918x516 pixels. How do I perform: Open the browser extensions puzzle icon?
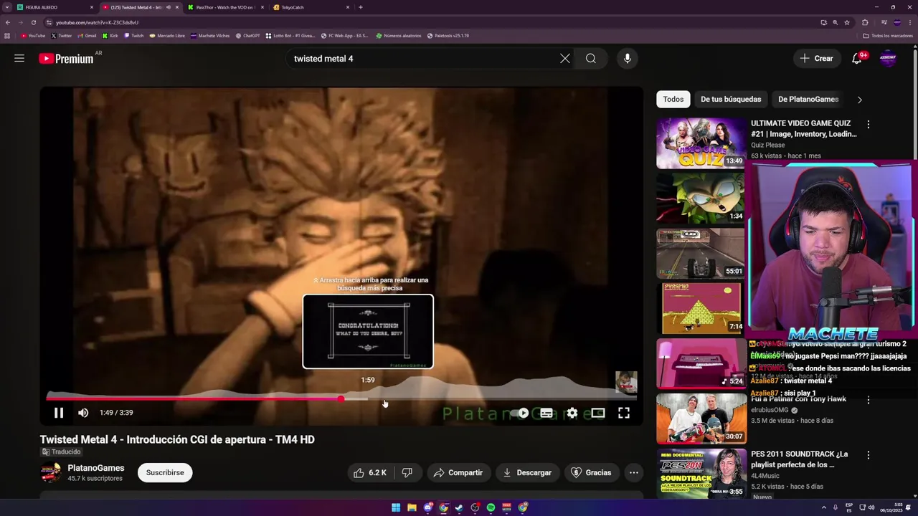865,22
